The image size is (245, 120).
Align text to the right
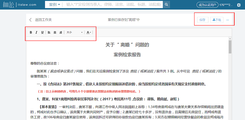61,32
